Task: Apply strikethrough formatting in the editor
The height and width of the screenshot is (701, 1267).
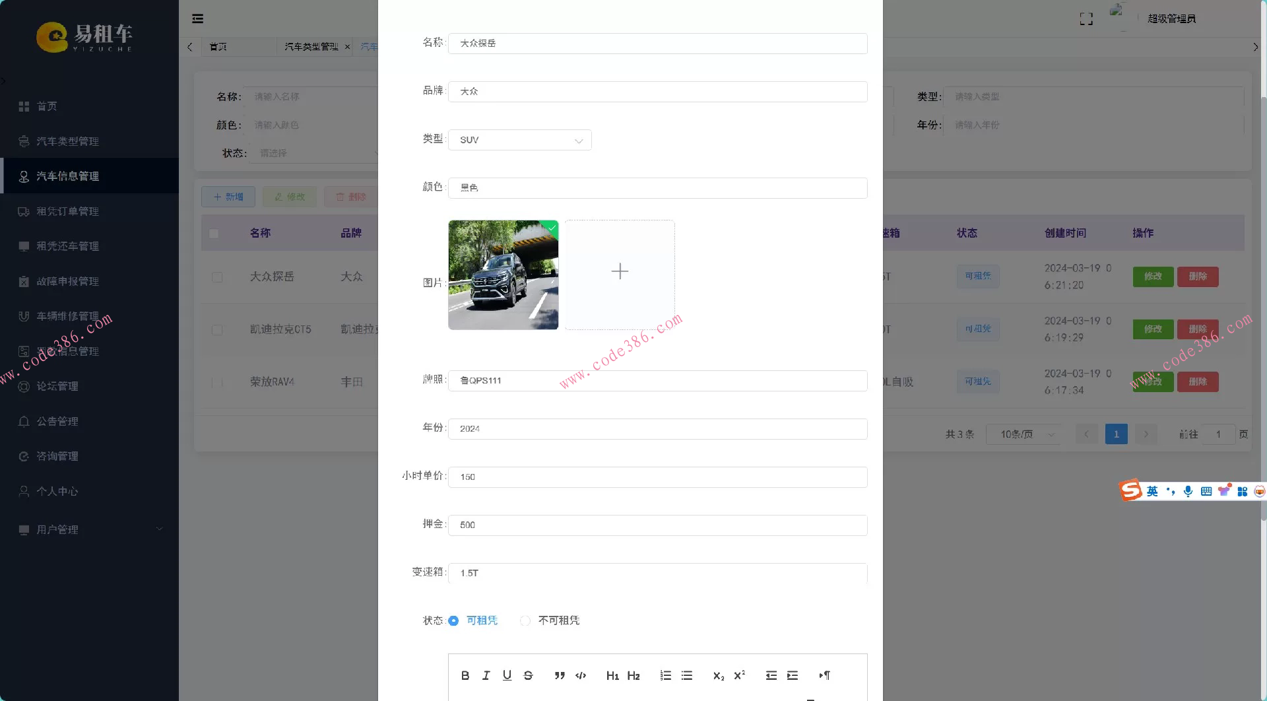Action: [528, 675]
